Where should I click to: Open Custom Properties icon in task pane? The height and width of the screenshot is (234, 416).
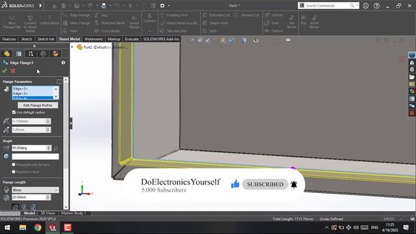point(411,98)
